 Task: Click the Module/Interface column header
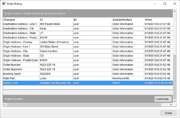(127, 20)
